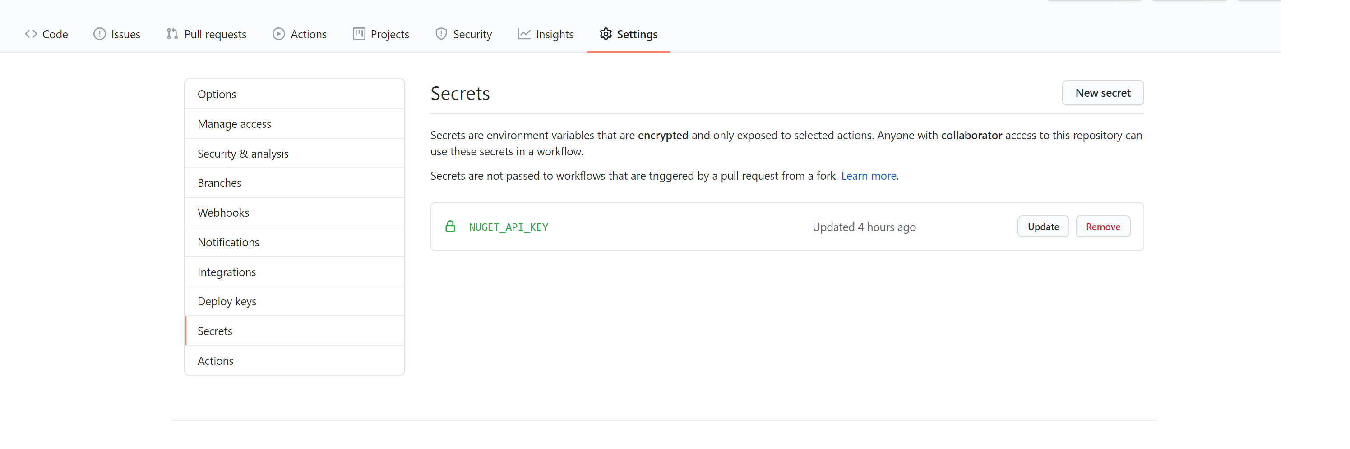Click the green lock icon beside NUGET_API_KEY

[450, 227]
